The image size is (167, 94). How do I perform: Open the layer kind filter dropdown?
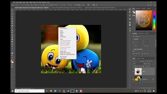(x=136, y=61)
